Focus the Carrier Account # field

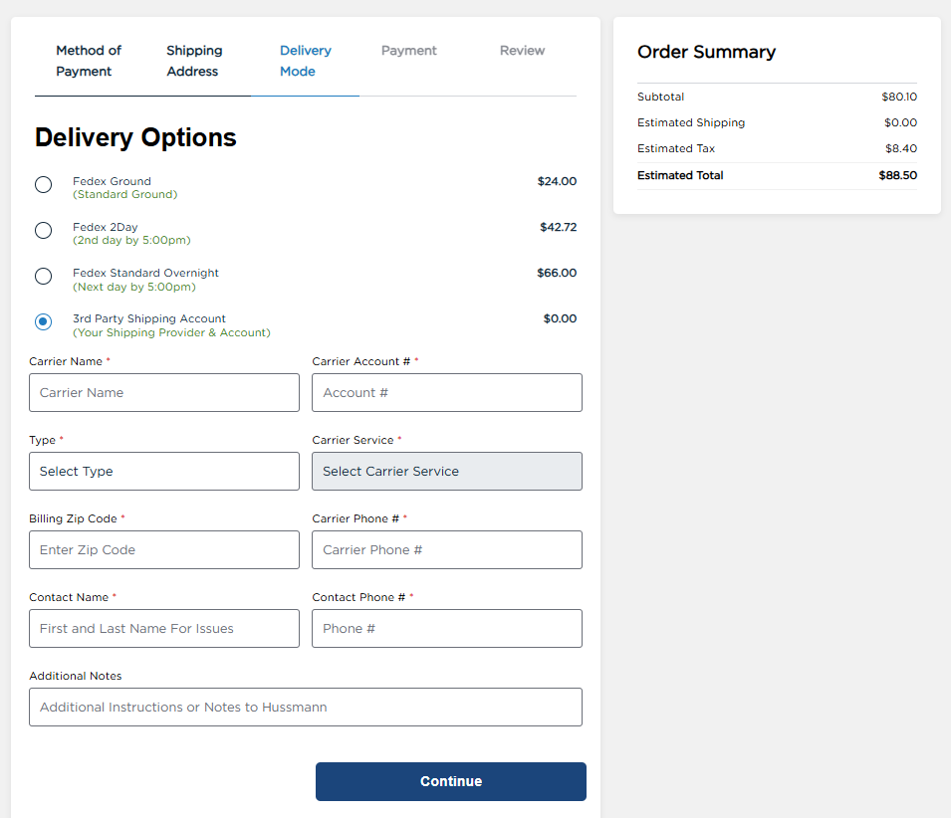446,392
